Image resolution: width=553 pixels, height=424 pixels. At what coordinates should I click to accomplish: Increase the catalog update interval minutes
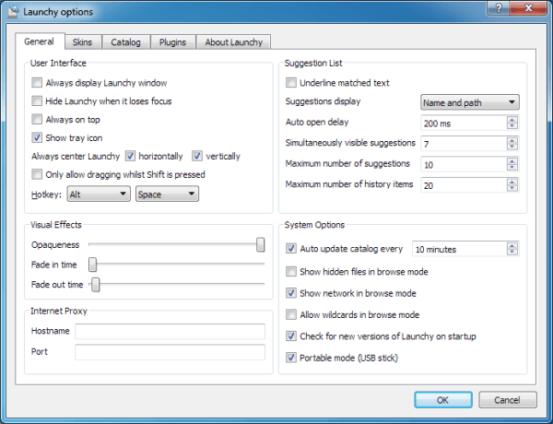[x=512, y=245]
